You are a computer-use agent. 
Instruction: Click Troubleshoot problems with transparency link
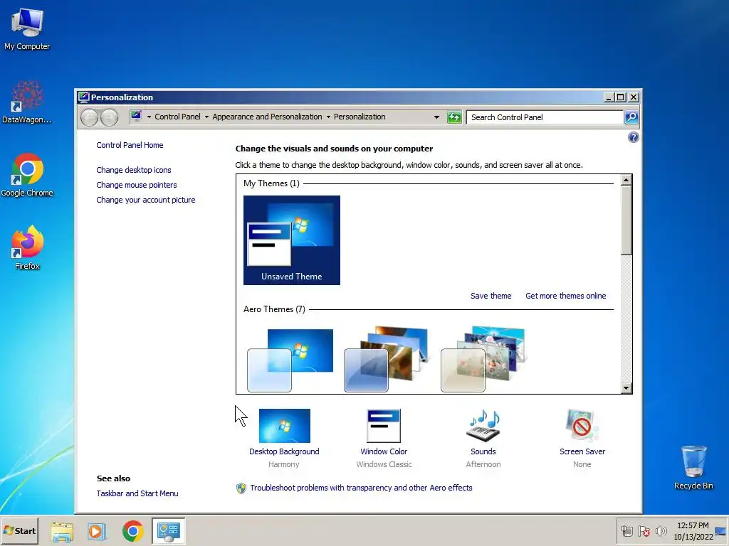[x=361, y=488]
